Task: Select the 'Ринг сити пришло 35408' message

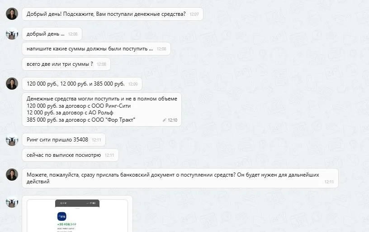Action: click(64, 140)
